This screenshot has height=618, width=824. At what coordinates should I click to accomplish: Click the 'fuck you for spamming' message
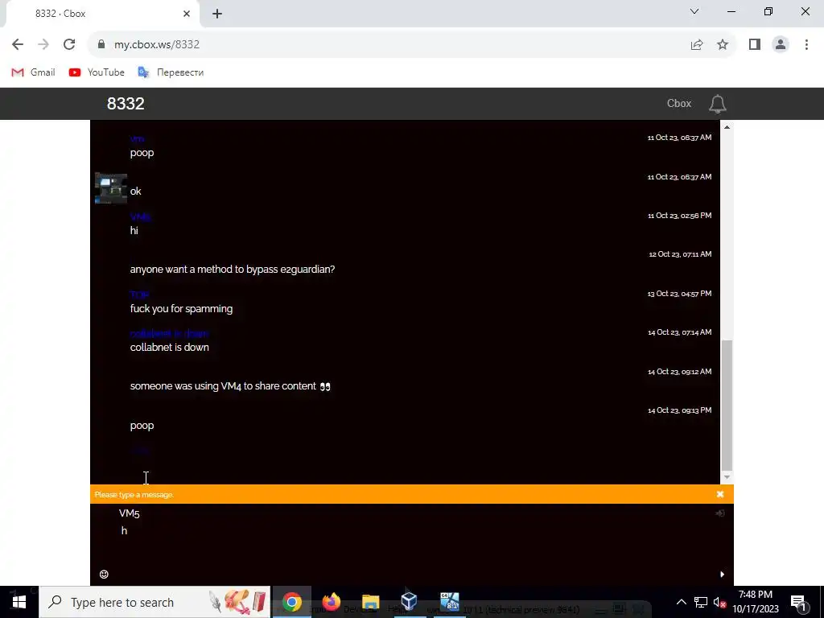point(181,309)
